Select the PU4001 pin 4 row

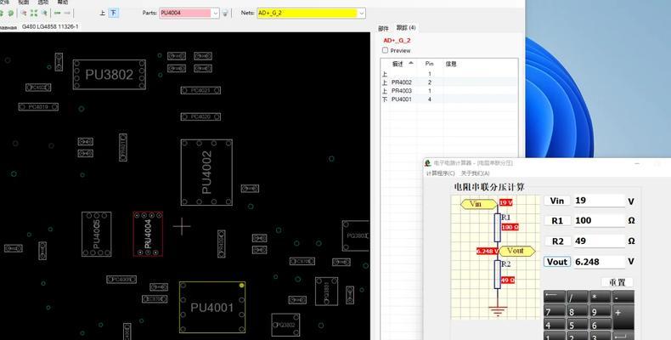point(449,99)
